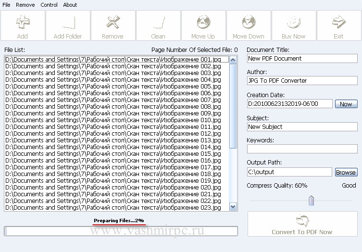The width and height of the screenshot is (362, 252).
Task: Open the Remove menu
Action: pos(25,5)
